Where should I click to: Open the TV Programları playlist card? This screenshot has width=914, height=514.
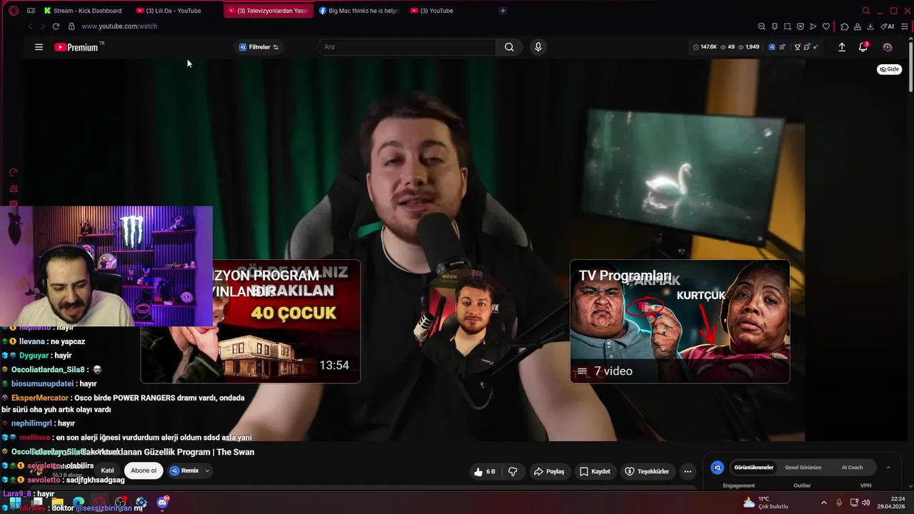click(680, 321)
